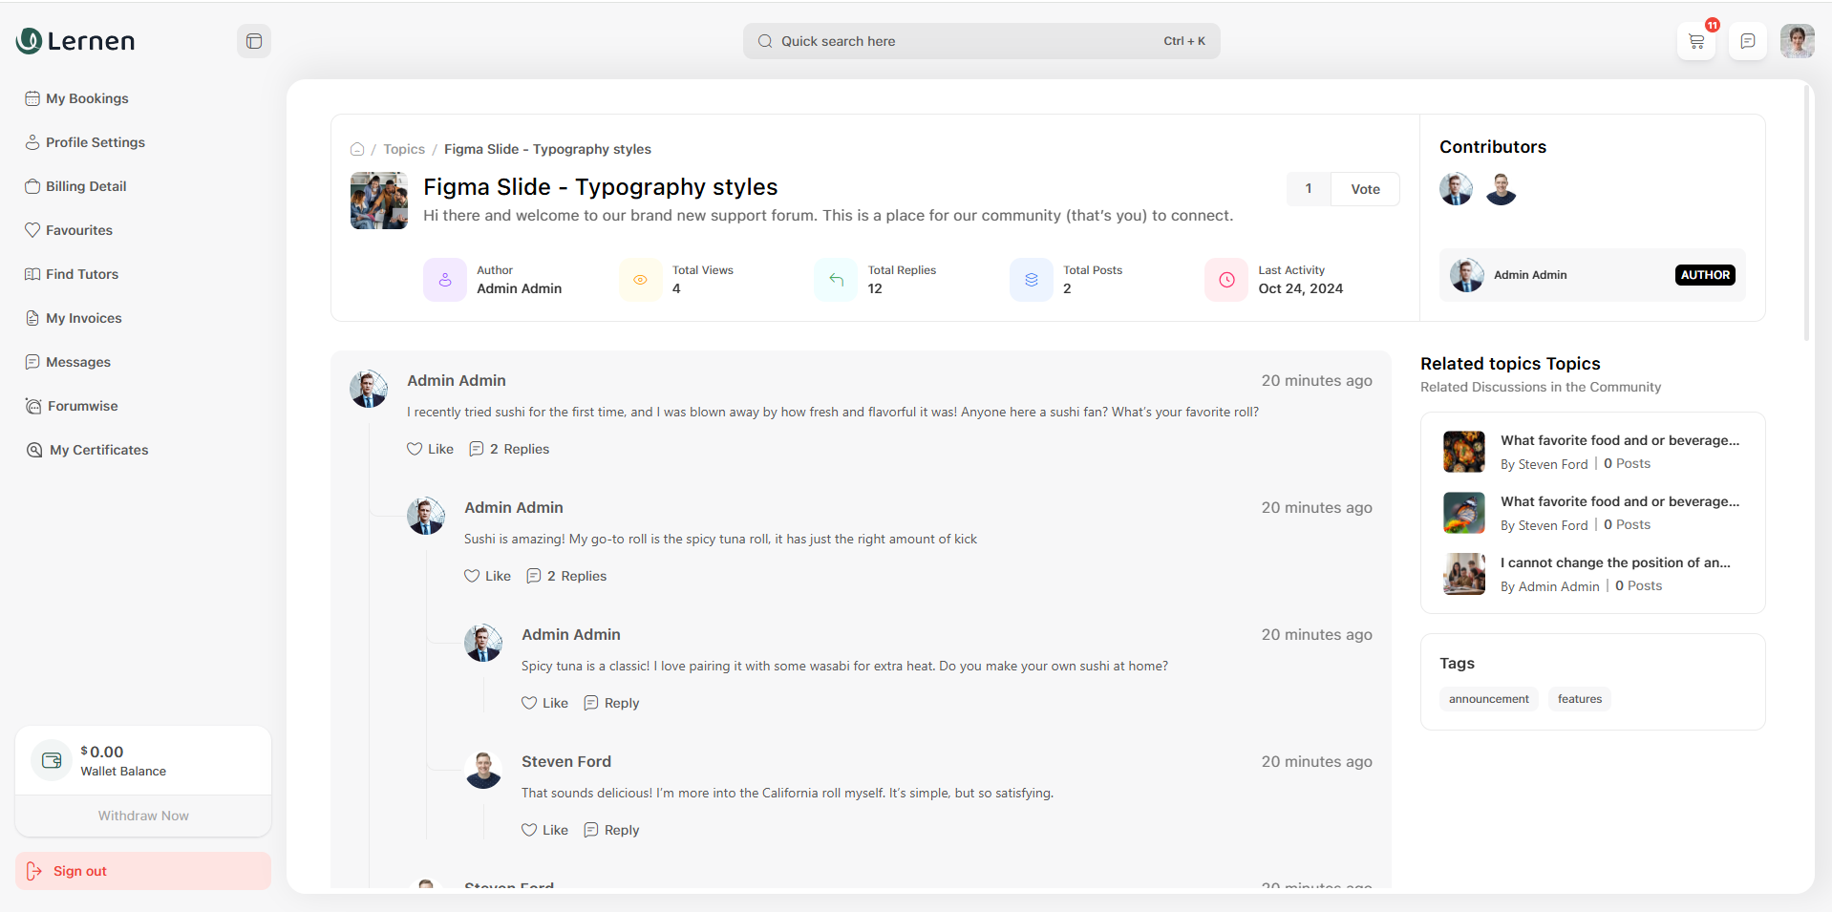
Task: Open the Favourites heart icon
Action: tap(33, 230)
